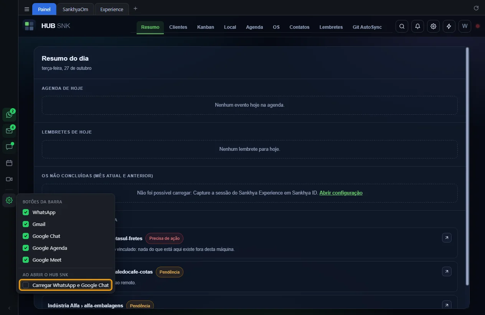Open the Git AutoSync section
The height and width of the screenshot is (315, 485).
coord(367,27)
